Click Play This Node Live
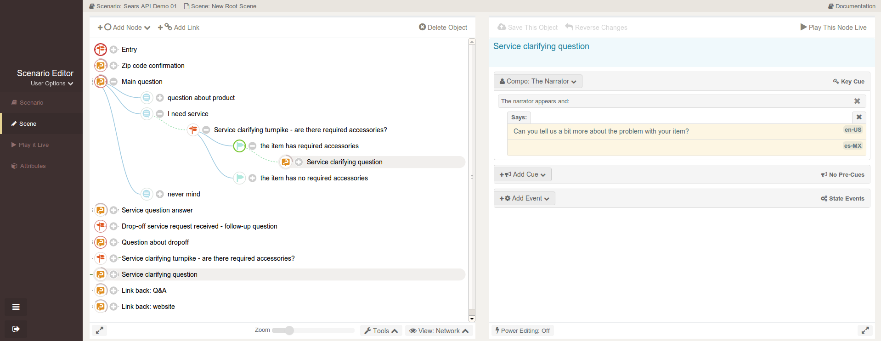Screen dimensions: 881x341 tap(833, 28)
